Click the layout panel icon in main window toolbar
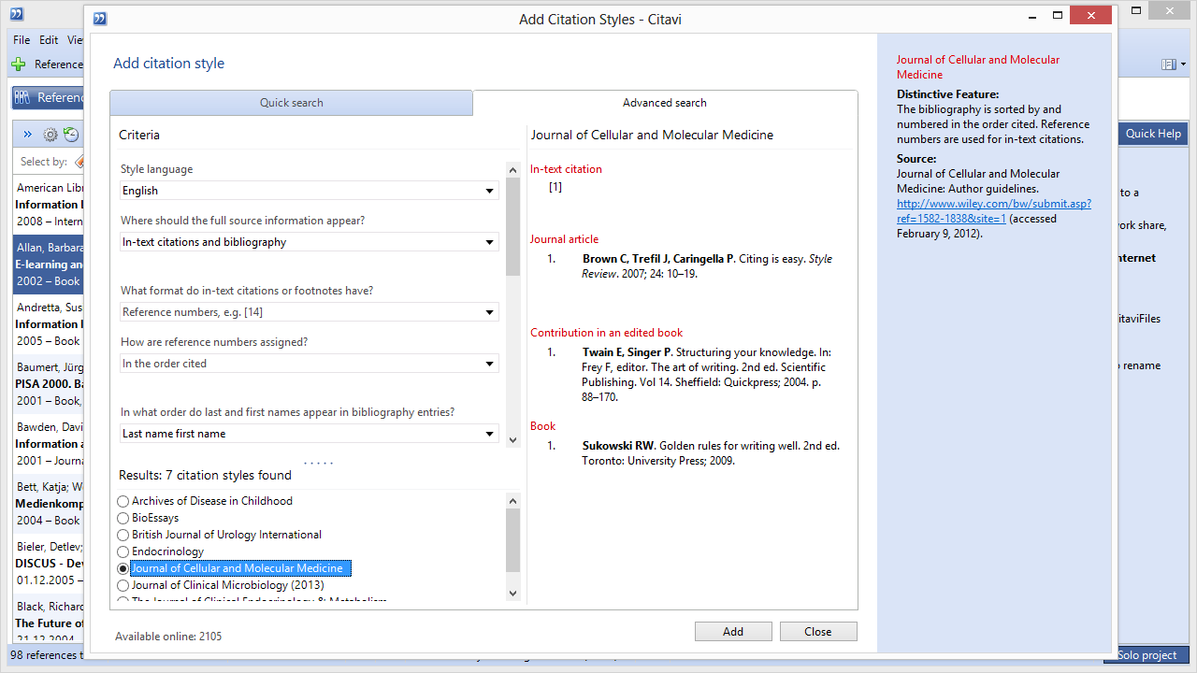 pos(1168,64)
